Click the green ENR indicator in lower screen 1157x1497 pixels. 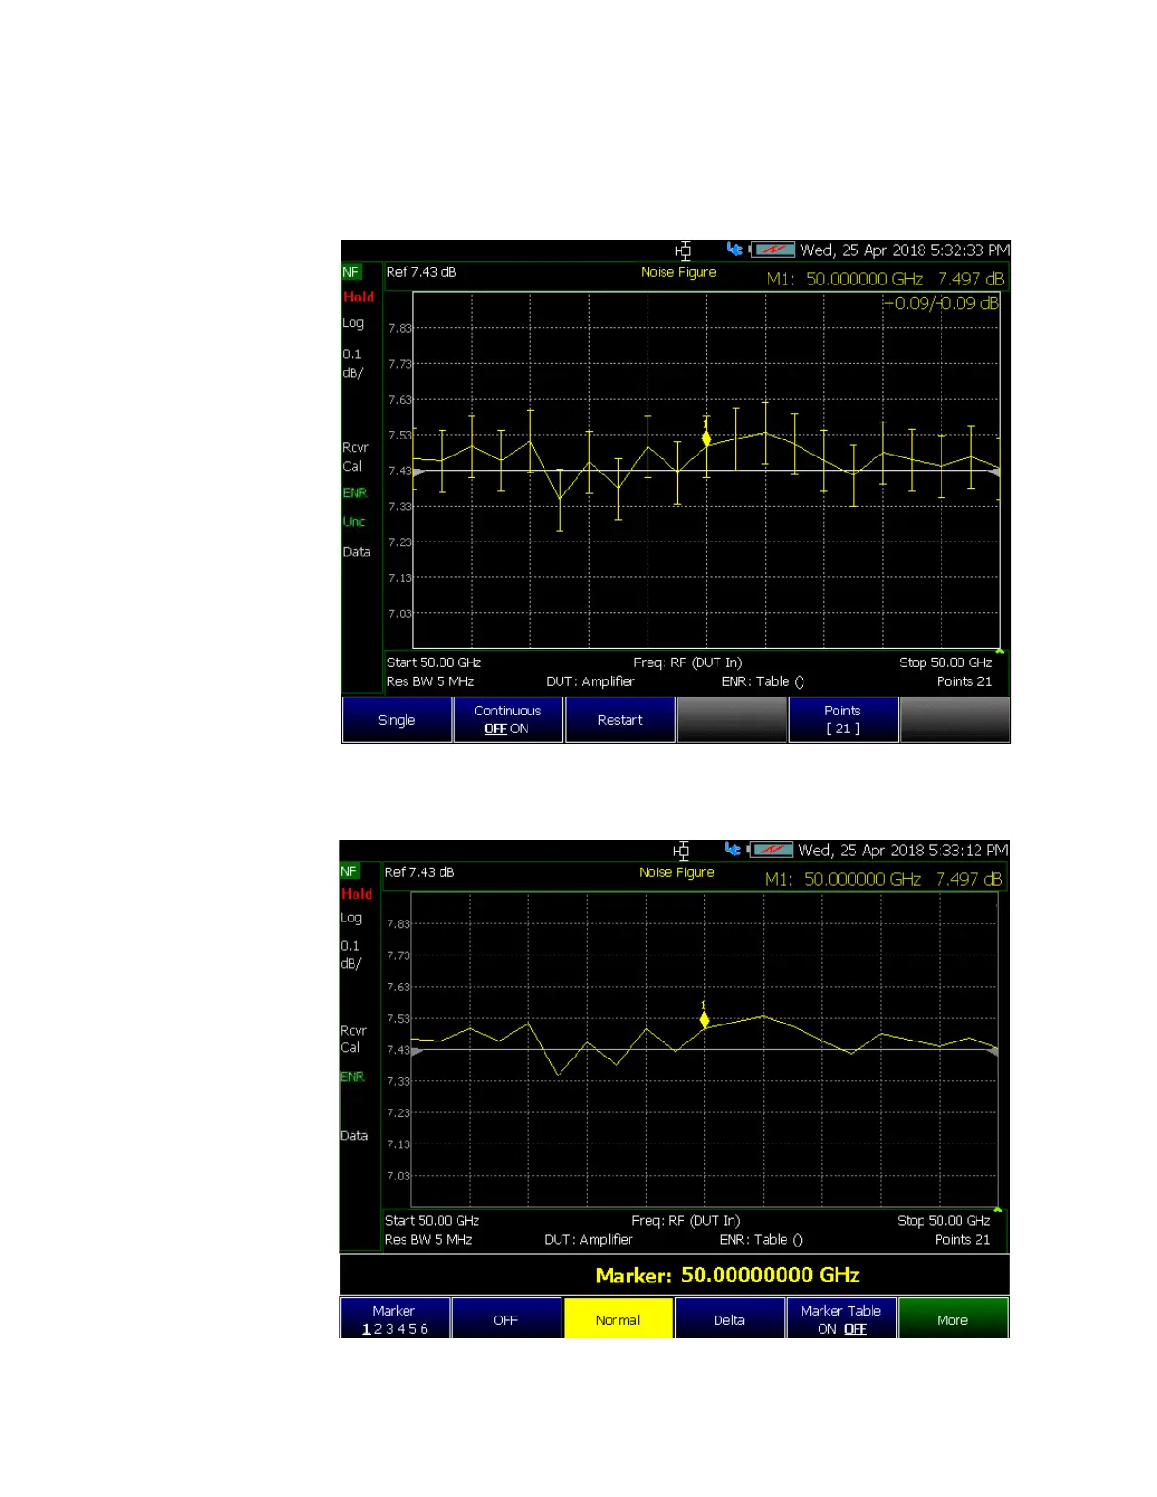(x=353, y=1076)
